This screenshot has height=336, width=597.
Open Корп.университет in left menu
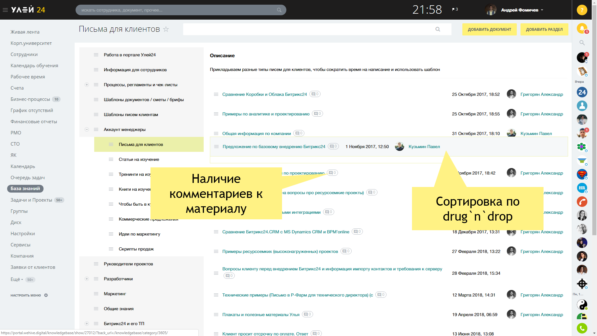coord(31,43)
